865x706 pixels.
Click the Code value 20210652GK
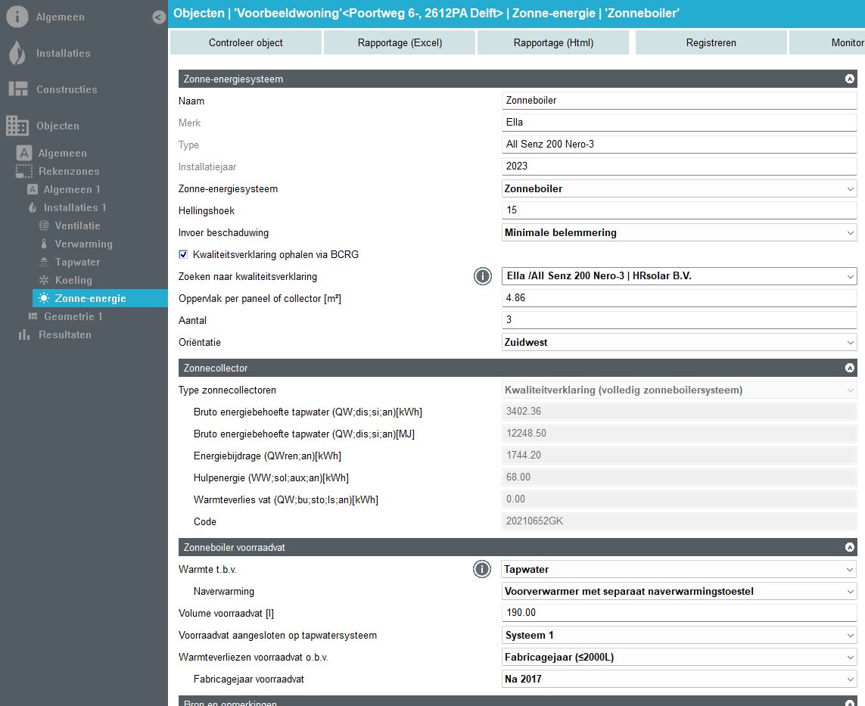pos(534,521)
